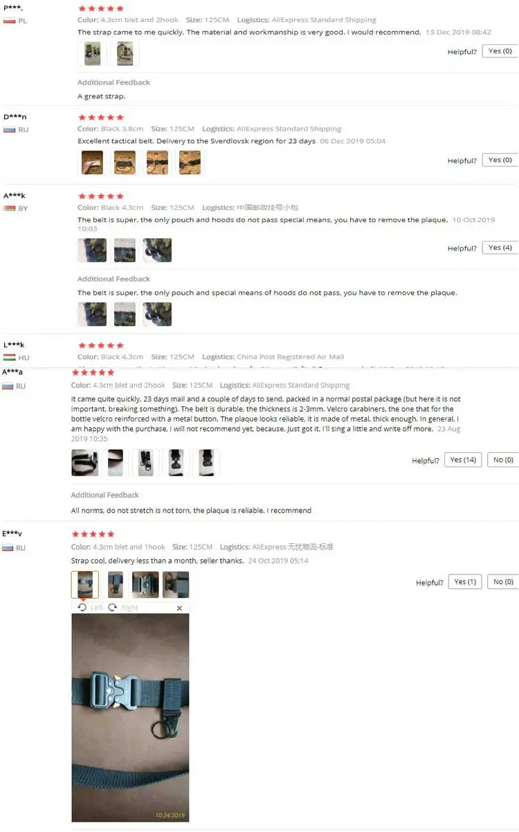519x832 pixels.
Task: Open first thumbnail in D***n's review
Action: [92, 163]
